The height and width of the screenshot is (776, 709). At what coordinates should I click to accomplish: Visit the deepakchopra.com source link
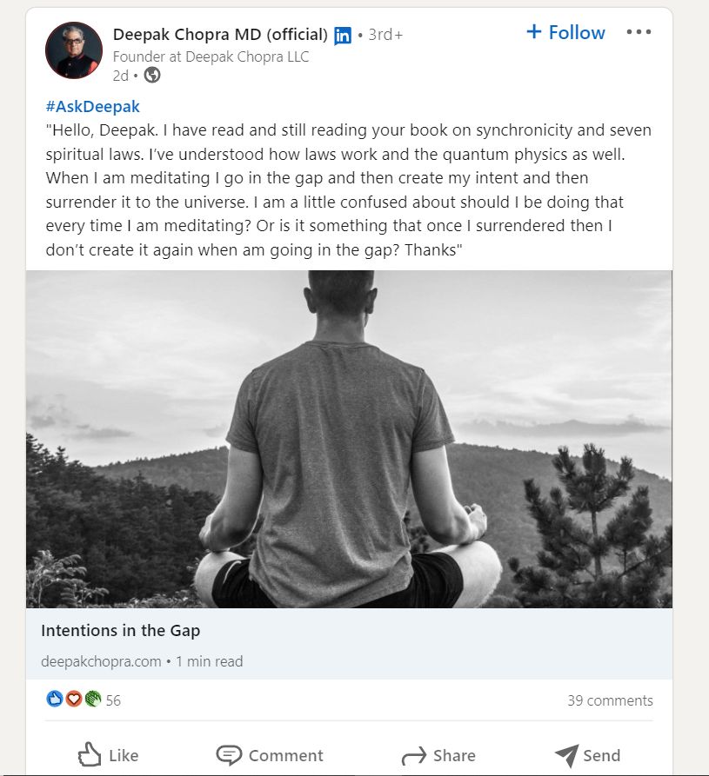(101, 661)
